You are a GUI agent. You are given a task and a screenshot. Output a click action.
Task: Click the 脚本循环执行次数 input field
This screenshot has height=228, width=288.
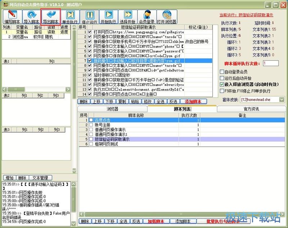click(x=271, y=63)
